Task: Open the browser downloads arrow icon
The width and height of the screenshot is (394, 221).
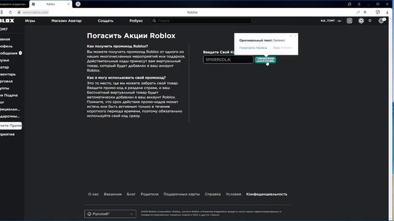Action: (x=387, y=12)
